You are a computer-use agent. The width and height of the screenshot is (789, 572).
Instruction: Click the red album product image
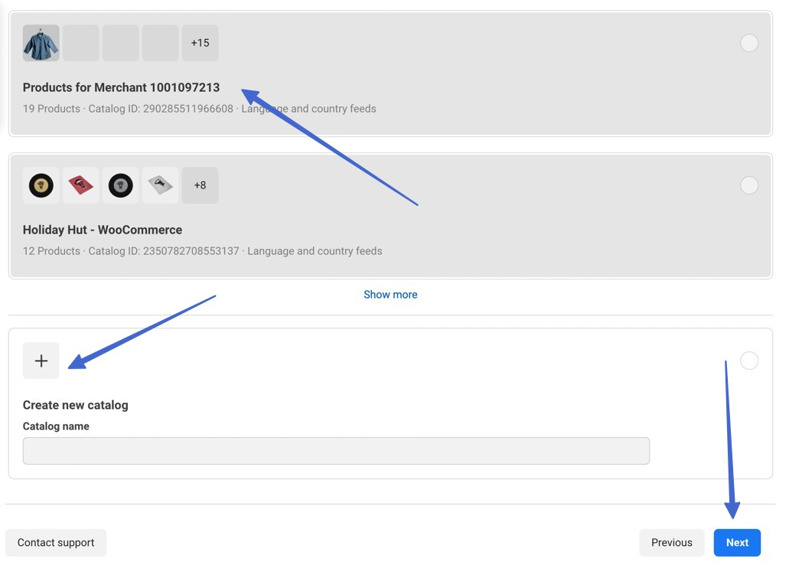tap(81, 185)
